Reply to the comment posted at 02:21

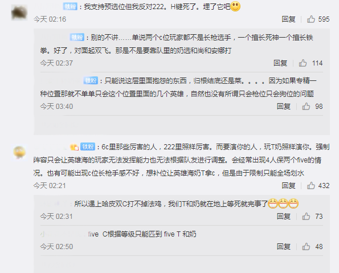[x=288, y=185]
